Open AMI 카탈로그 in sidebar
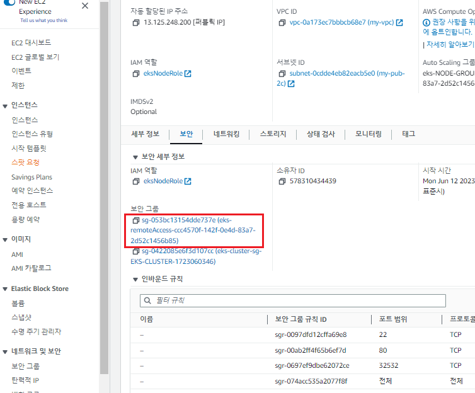This screenshot has height=393, width=475. 31,268
